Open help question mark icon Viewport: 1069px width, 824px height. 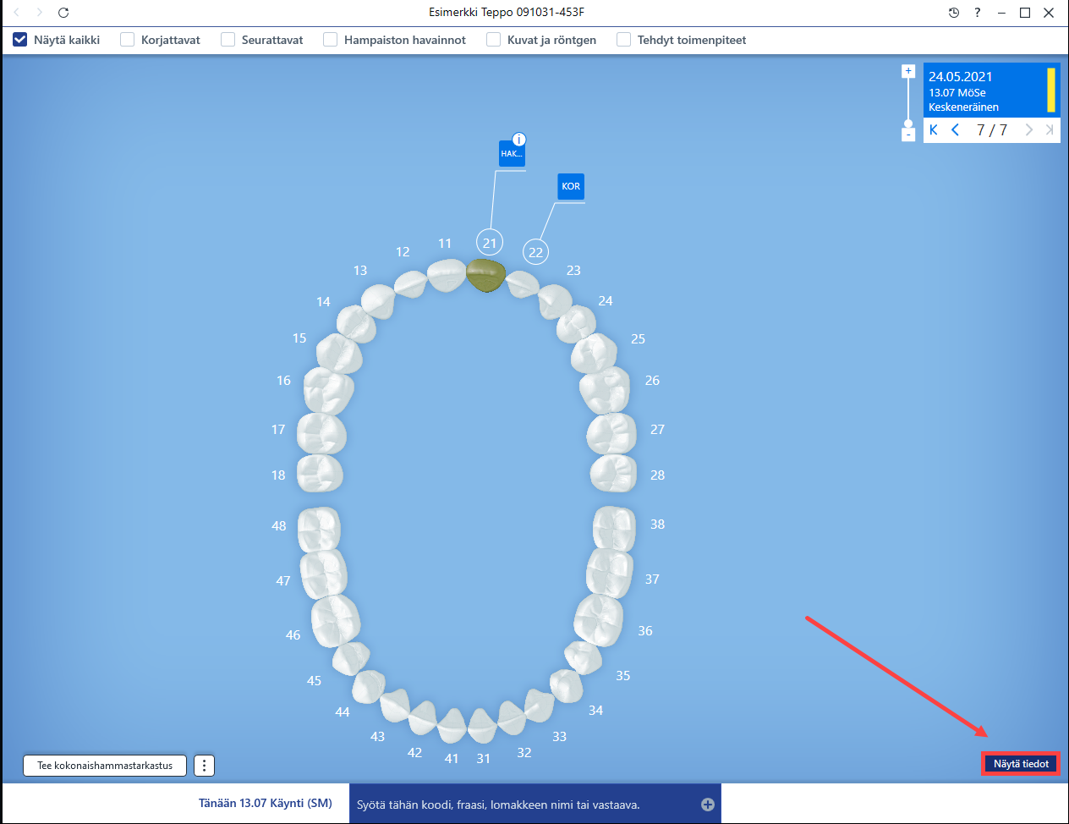point(978,13)
